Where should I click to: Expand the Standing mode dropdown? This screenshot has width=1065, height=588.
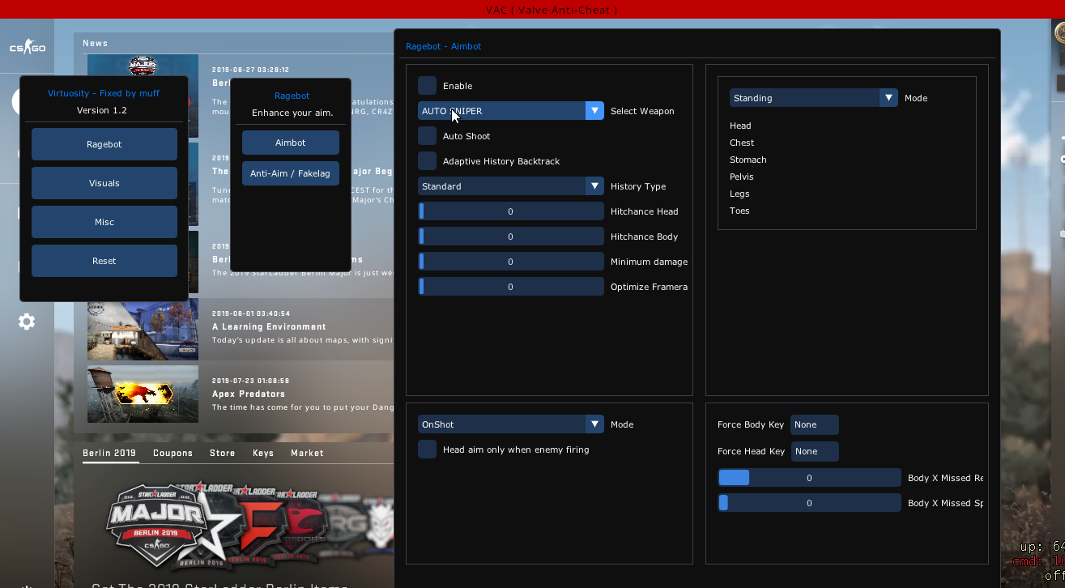click(x=813, y=98)
